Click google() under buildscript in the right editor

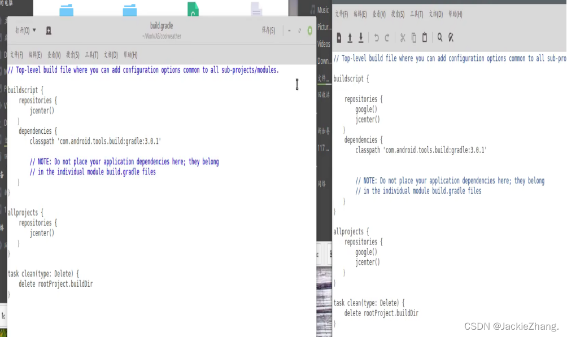click(x=366, y=109)
